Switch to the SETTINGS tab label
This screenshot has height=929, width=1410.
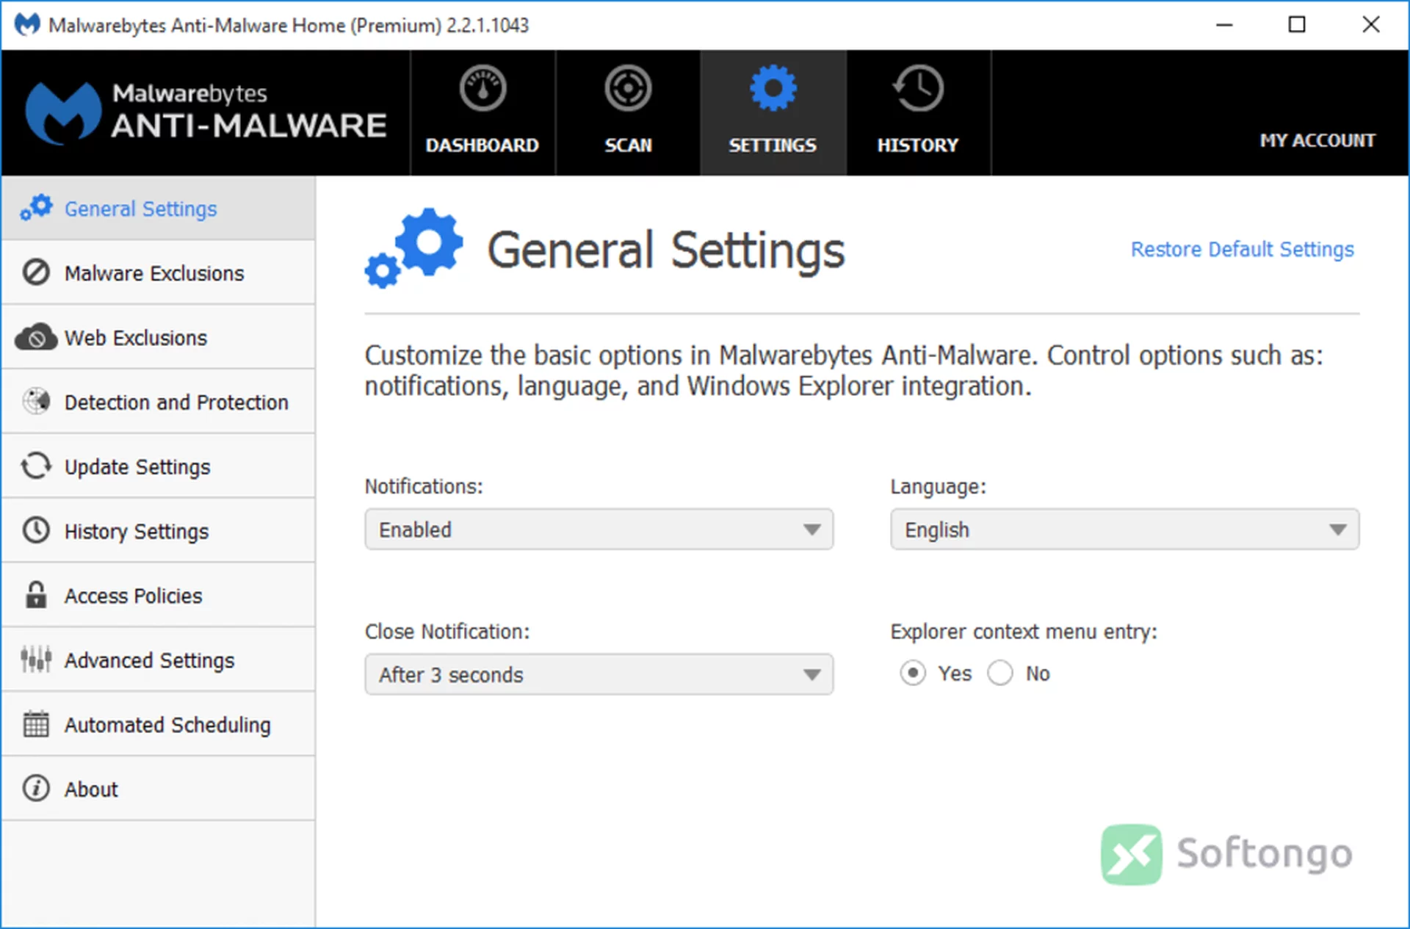(x=773, y=145)
